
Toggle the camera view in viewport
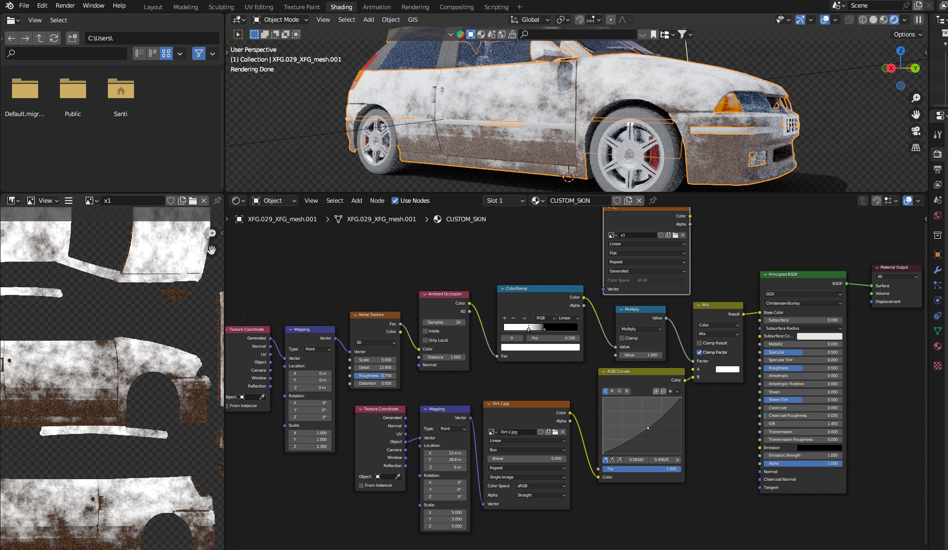point(916,131)
